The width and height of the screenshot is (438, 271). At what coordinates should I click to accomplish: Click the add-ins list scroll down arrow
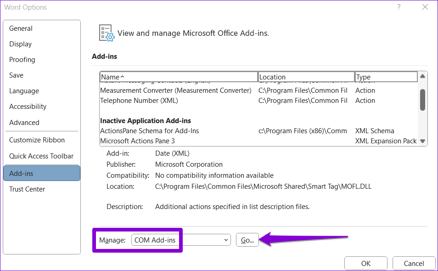(x=423, y=141)
